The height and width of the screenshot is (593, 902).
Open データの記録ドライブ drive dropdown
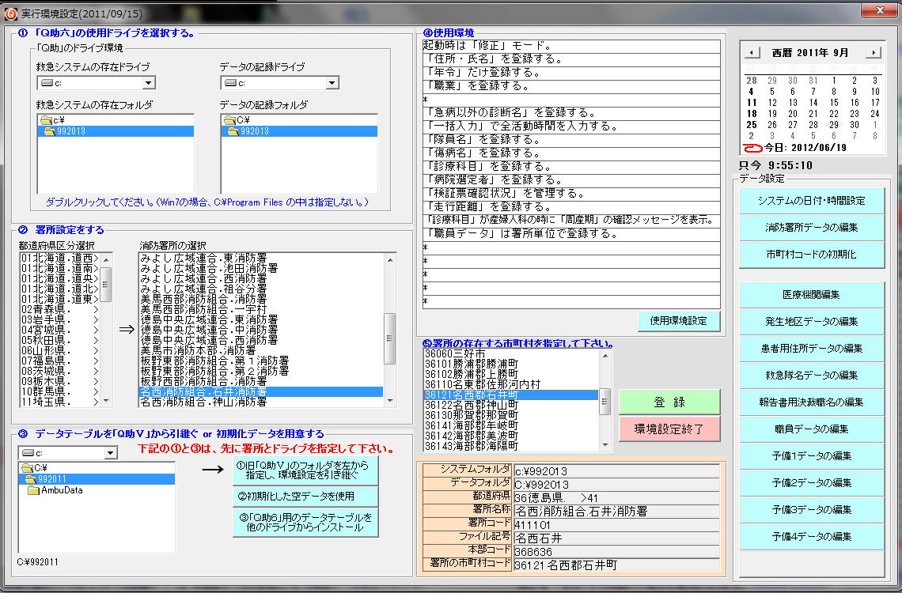[x=332, y=83]
